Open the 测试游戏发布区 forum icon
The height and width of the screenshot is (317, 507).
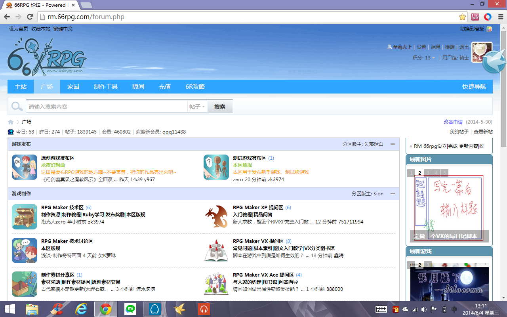pos(216,167)
